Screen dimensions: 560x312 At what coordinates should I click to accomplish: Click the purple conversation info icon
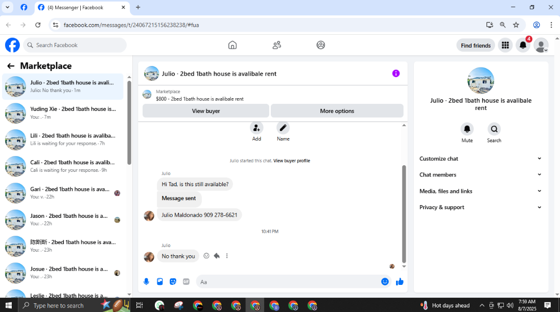(395, 73)
